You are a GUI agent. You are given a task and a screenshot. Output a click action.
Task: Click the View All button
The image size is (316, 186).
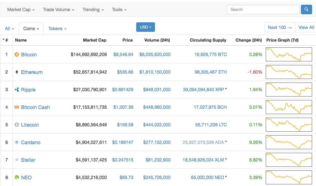click(x=306, y=27)
